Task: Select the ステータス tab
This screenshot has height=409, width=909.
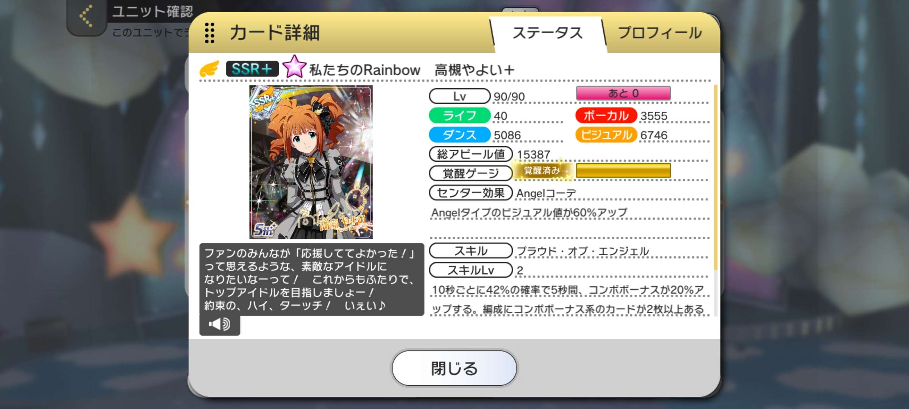Action: click(547, 33)
